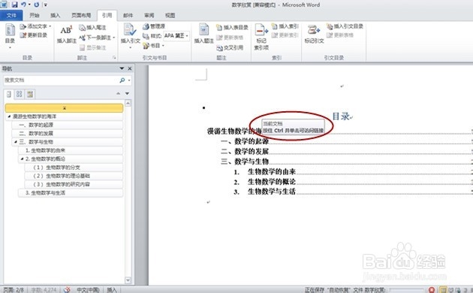
Task: Click navigation pane scrollbar down arrow
Action: (128, 280)
